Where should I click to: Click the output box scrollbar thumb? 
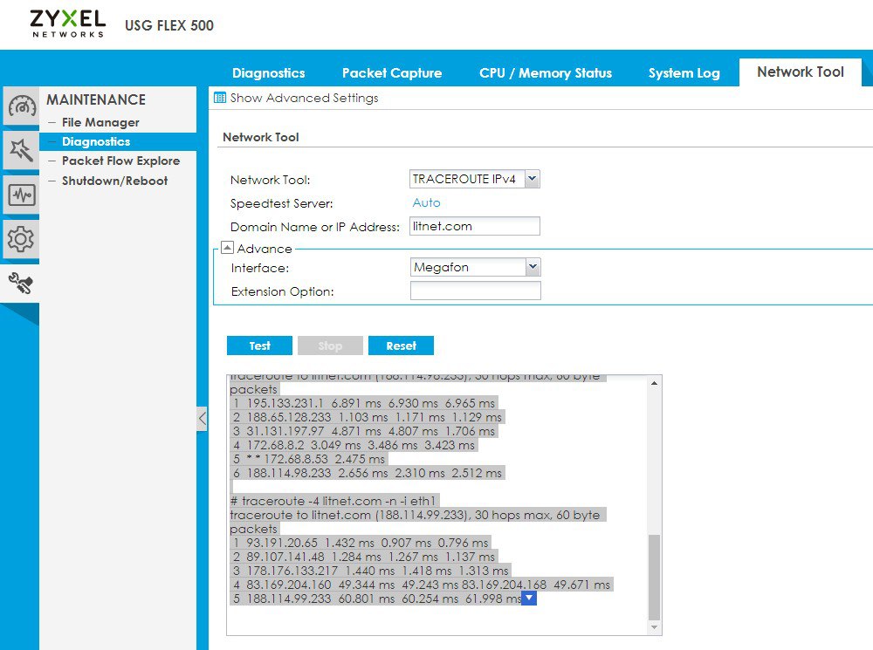[x=654, y=577]
